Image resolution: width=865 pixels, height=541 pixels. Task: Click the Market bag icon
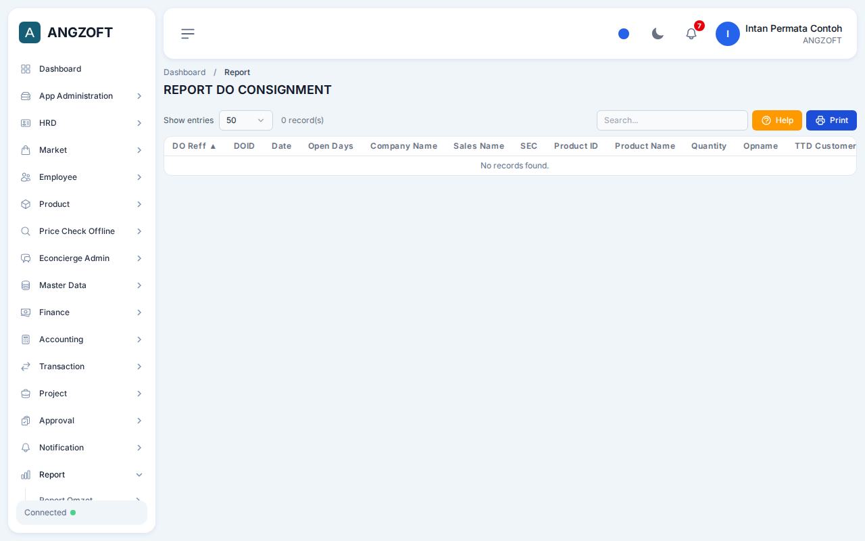pos(26,150)
